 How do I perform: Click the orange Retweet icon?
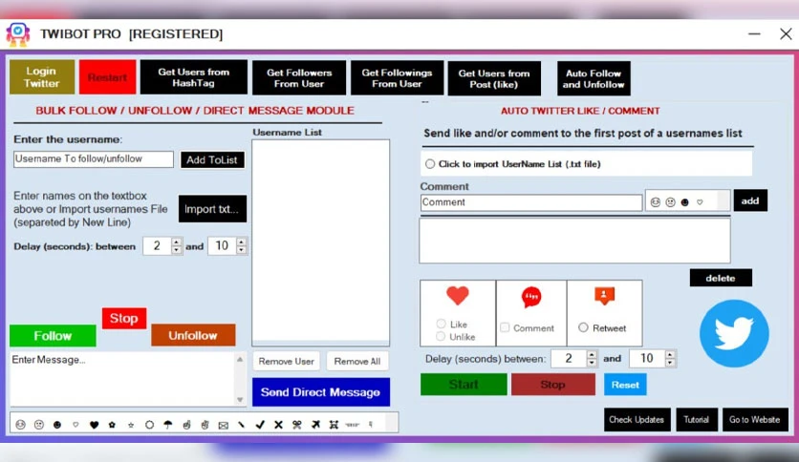point(604,296)
